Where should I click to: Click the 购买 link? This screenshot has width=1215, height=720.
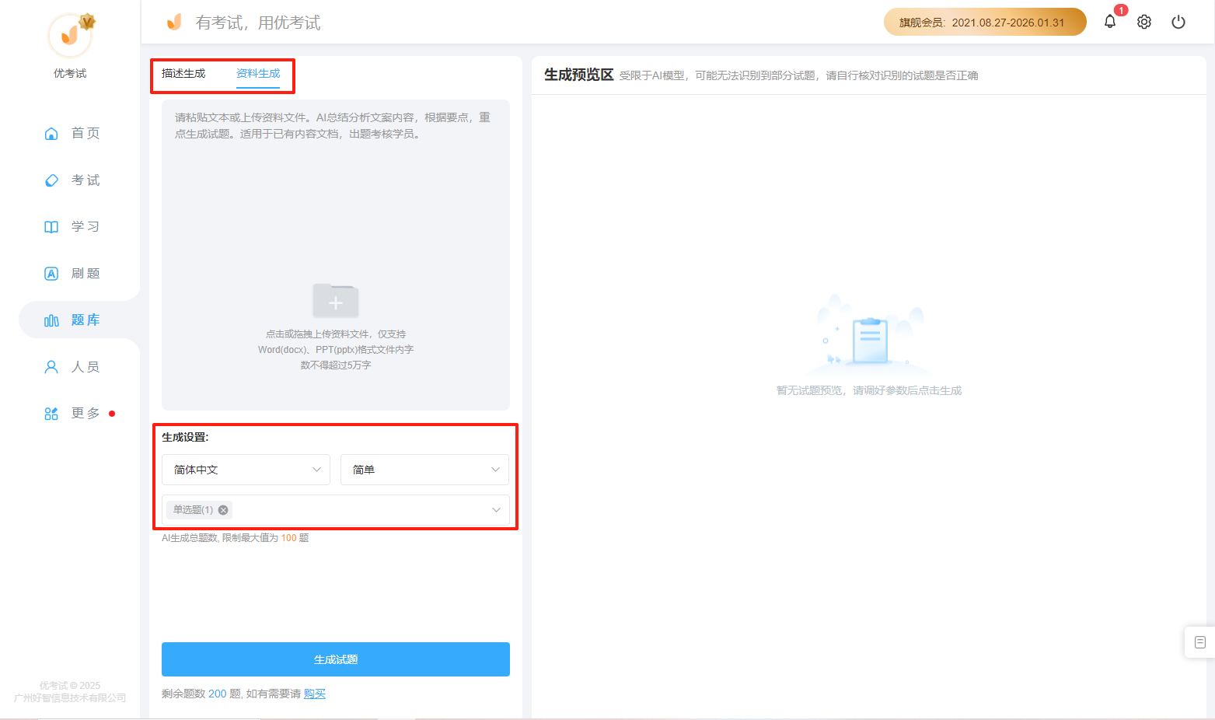315,694
